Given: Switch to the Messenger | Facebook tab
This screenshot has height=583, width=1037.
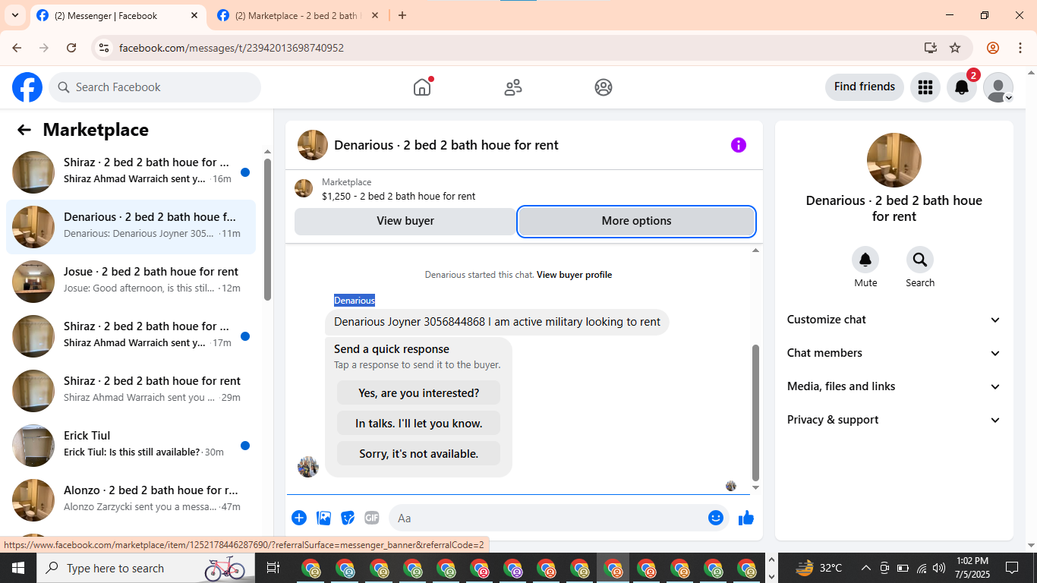Looking at the screenshot, I should click(118, 15).
